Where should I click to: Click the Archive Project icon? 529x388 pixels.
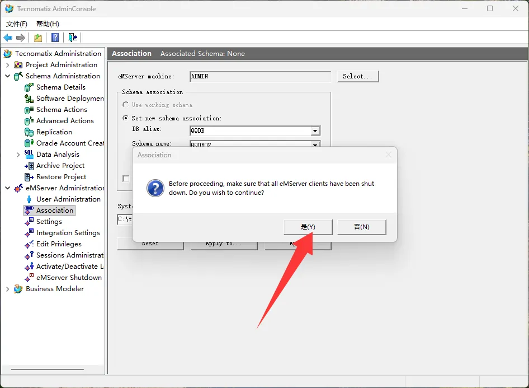pos(29,166)
